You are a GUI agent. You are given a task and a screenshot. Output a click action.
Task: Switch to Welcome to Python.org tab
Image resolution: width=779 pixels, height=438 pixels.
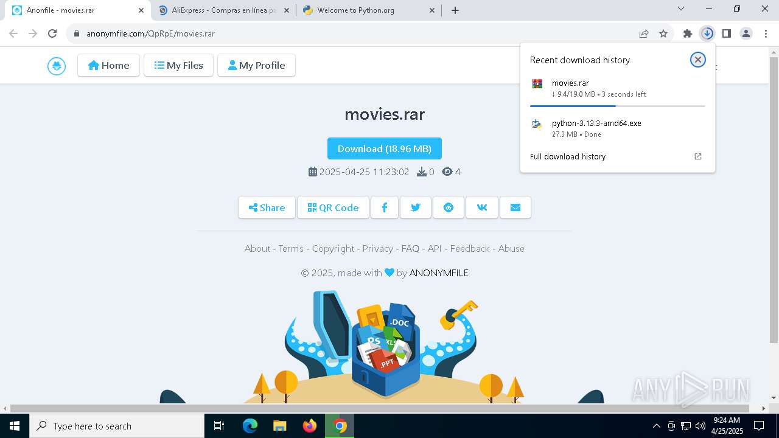point(368,10)
